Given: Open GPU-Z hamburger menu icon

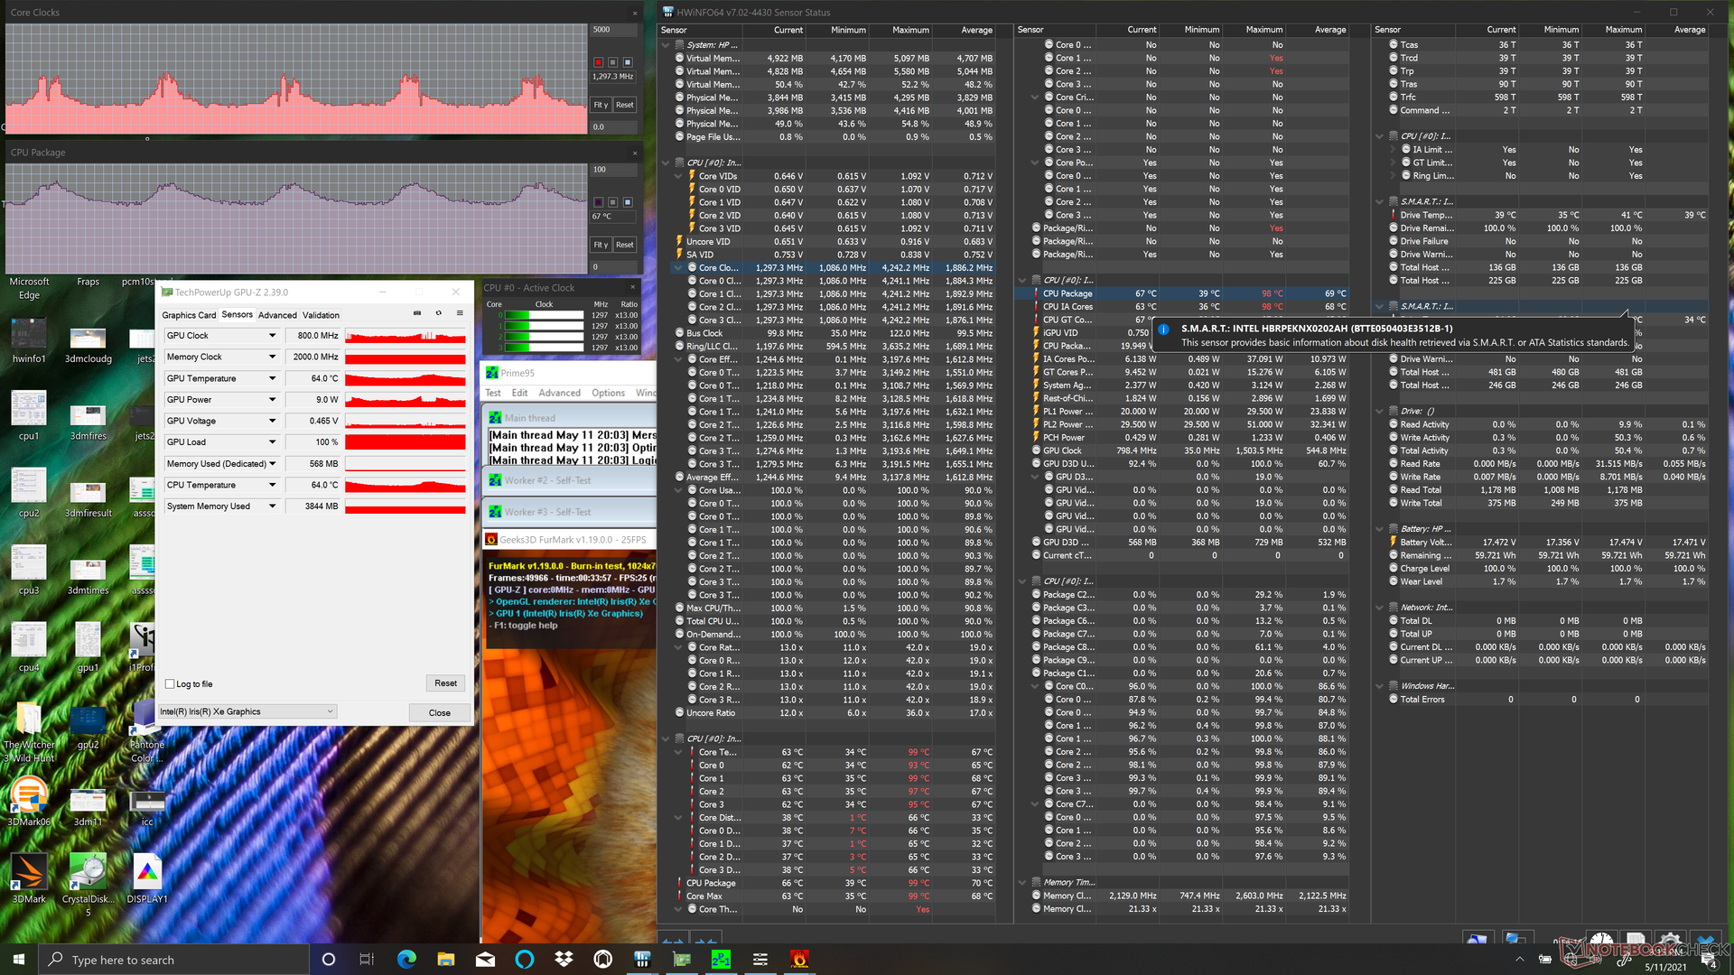Looking at the screenshot, I should [460, 313].
